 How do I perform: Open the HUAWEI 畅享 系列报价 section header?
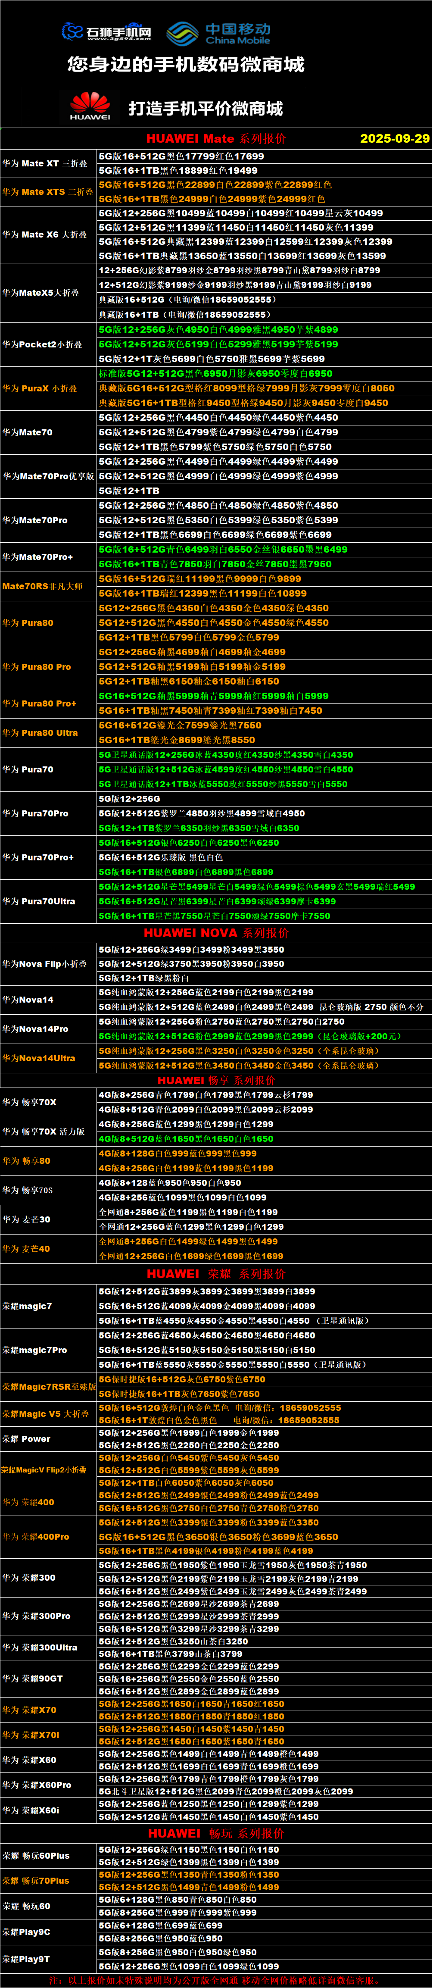point(215,1081)
